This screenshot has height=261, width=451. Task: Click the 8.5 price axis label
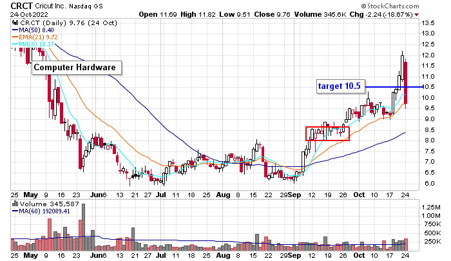pyautogui.click(x=428, y=130)
